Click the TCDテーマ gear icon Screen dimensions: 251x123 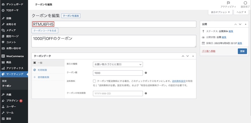point(3,10)
